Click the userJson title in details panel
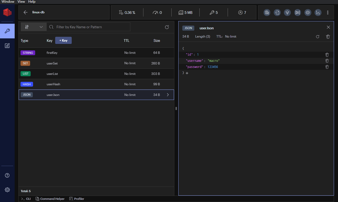Screen dimensions: 338x202 pyautogui.click(x=207, y=28)
